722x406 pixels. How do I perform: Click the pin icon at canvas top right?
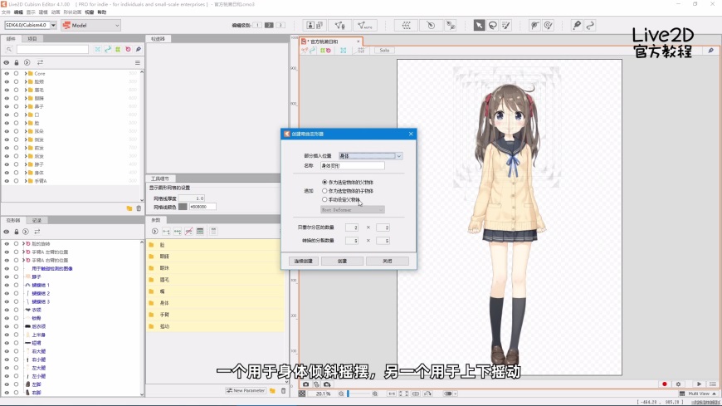coord(711,51)
